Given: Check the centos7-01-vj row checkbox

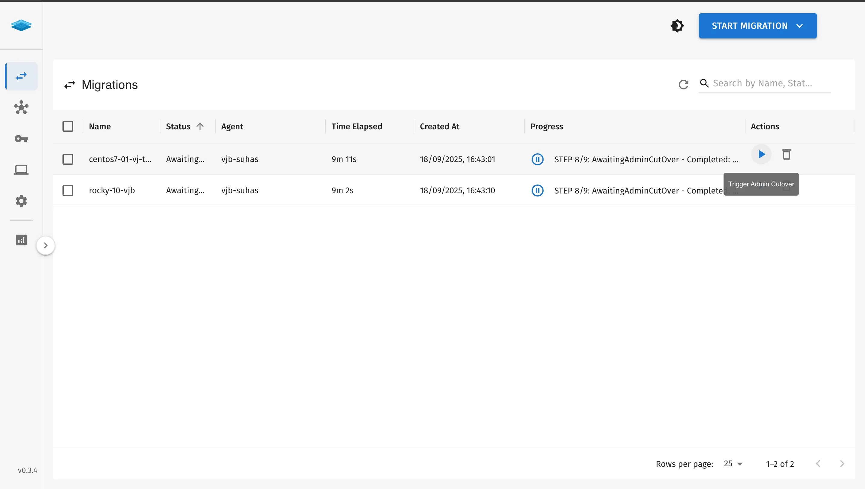Looking at the screenshot, I should click(x=68, y=159).
